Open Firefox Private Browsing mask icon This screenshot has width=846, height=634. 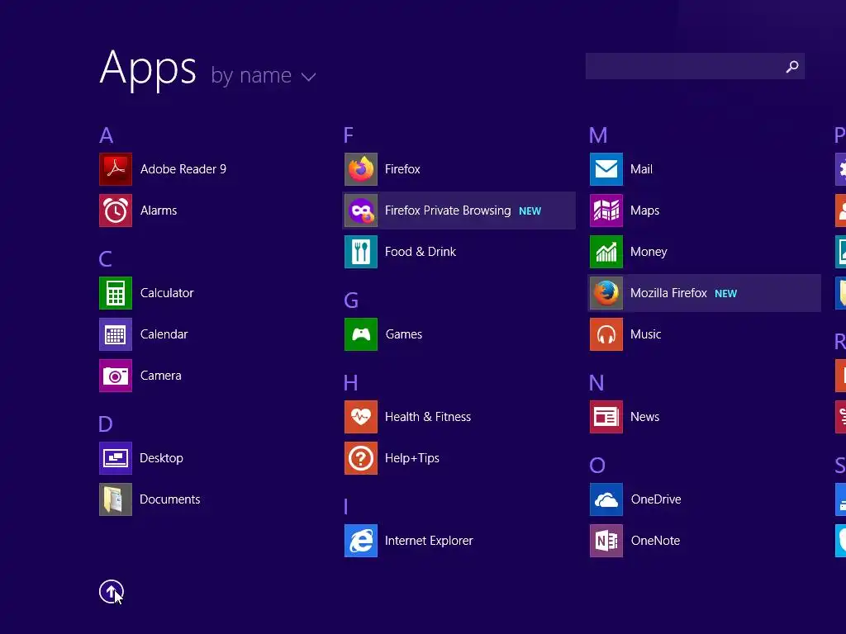361,211
